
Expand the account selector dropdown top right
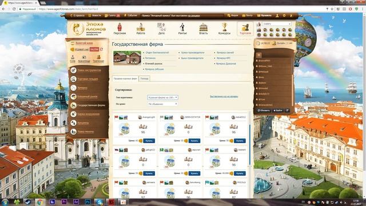click(277, 24)
